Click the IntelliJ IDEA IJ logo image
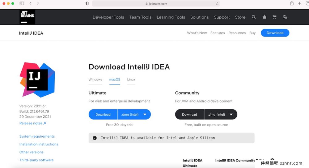The width and height of the screenshot is (309, 168). point(37,80)
